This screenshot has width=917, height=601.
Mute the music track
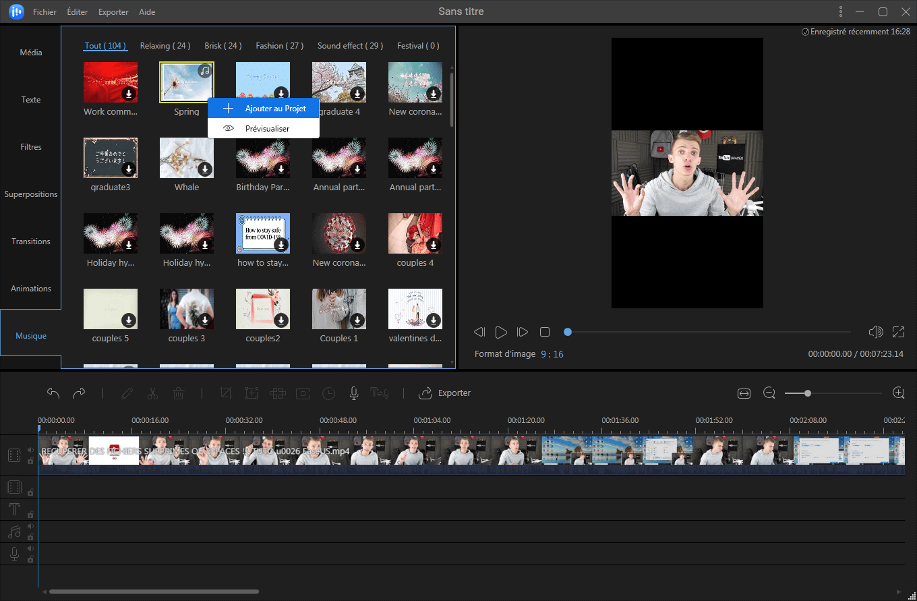(x=30, y=526)
